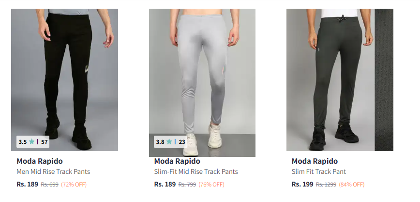Click the Rs. 199 price
Image resolution: width=420 pixels, height=202 pixels.
(302, 184)
